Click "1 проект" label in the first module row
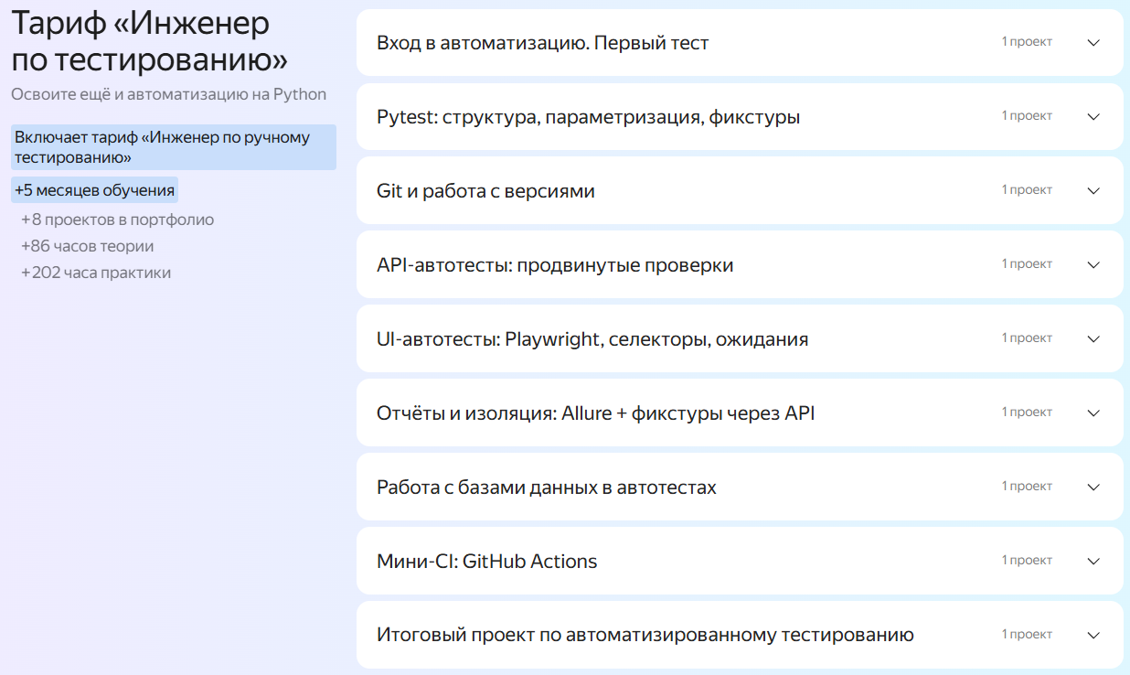Image resolution: width=1130 pixels, height=675 pixels. (1027, 42)
